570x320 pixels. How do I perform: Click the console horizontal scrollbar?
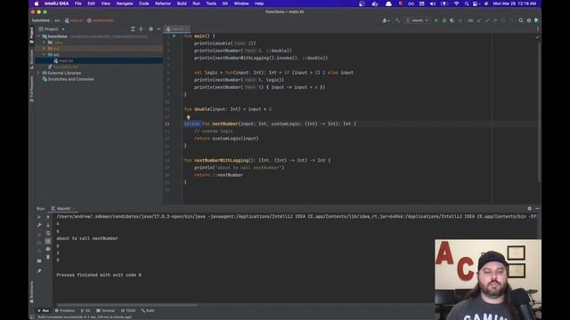[127, 305]
